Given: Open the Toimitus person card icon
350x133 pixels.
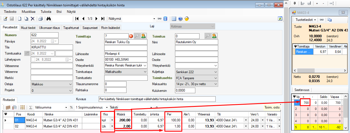Looking at the screenshot, I should click(214, 36).
